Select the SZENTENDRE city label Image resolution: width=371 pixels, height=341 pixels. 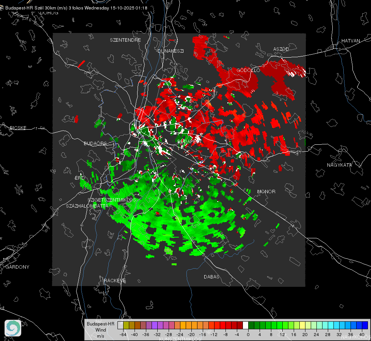click(125, 40)
